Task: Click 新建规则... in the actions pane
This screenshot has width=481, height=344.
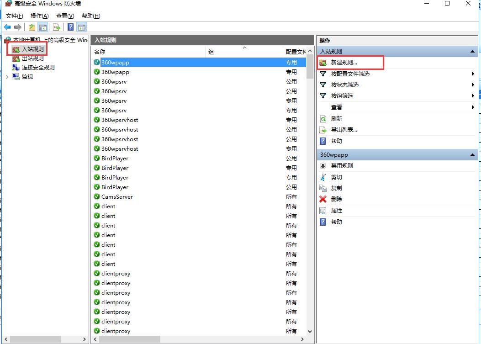Action: [x=344, y=63]
